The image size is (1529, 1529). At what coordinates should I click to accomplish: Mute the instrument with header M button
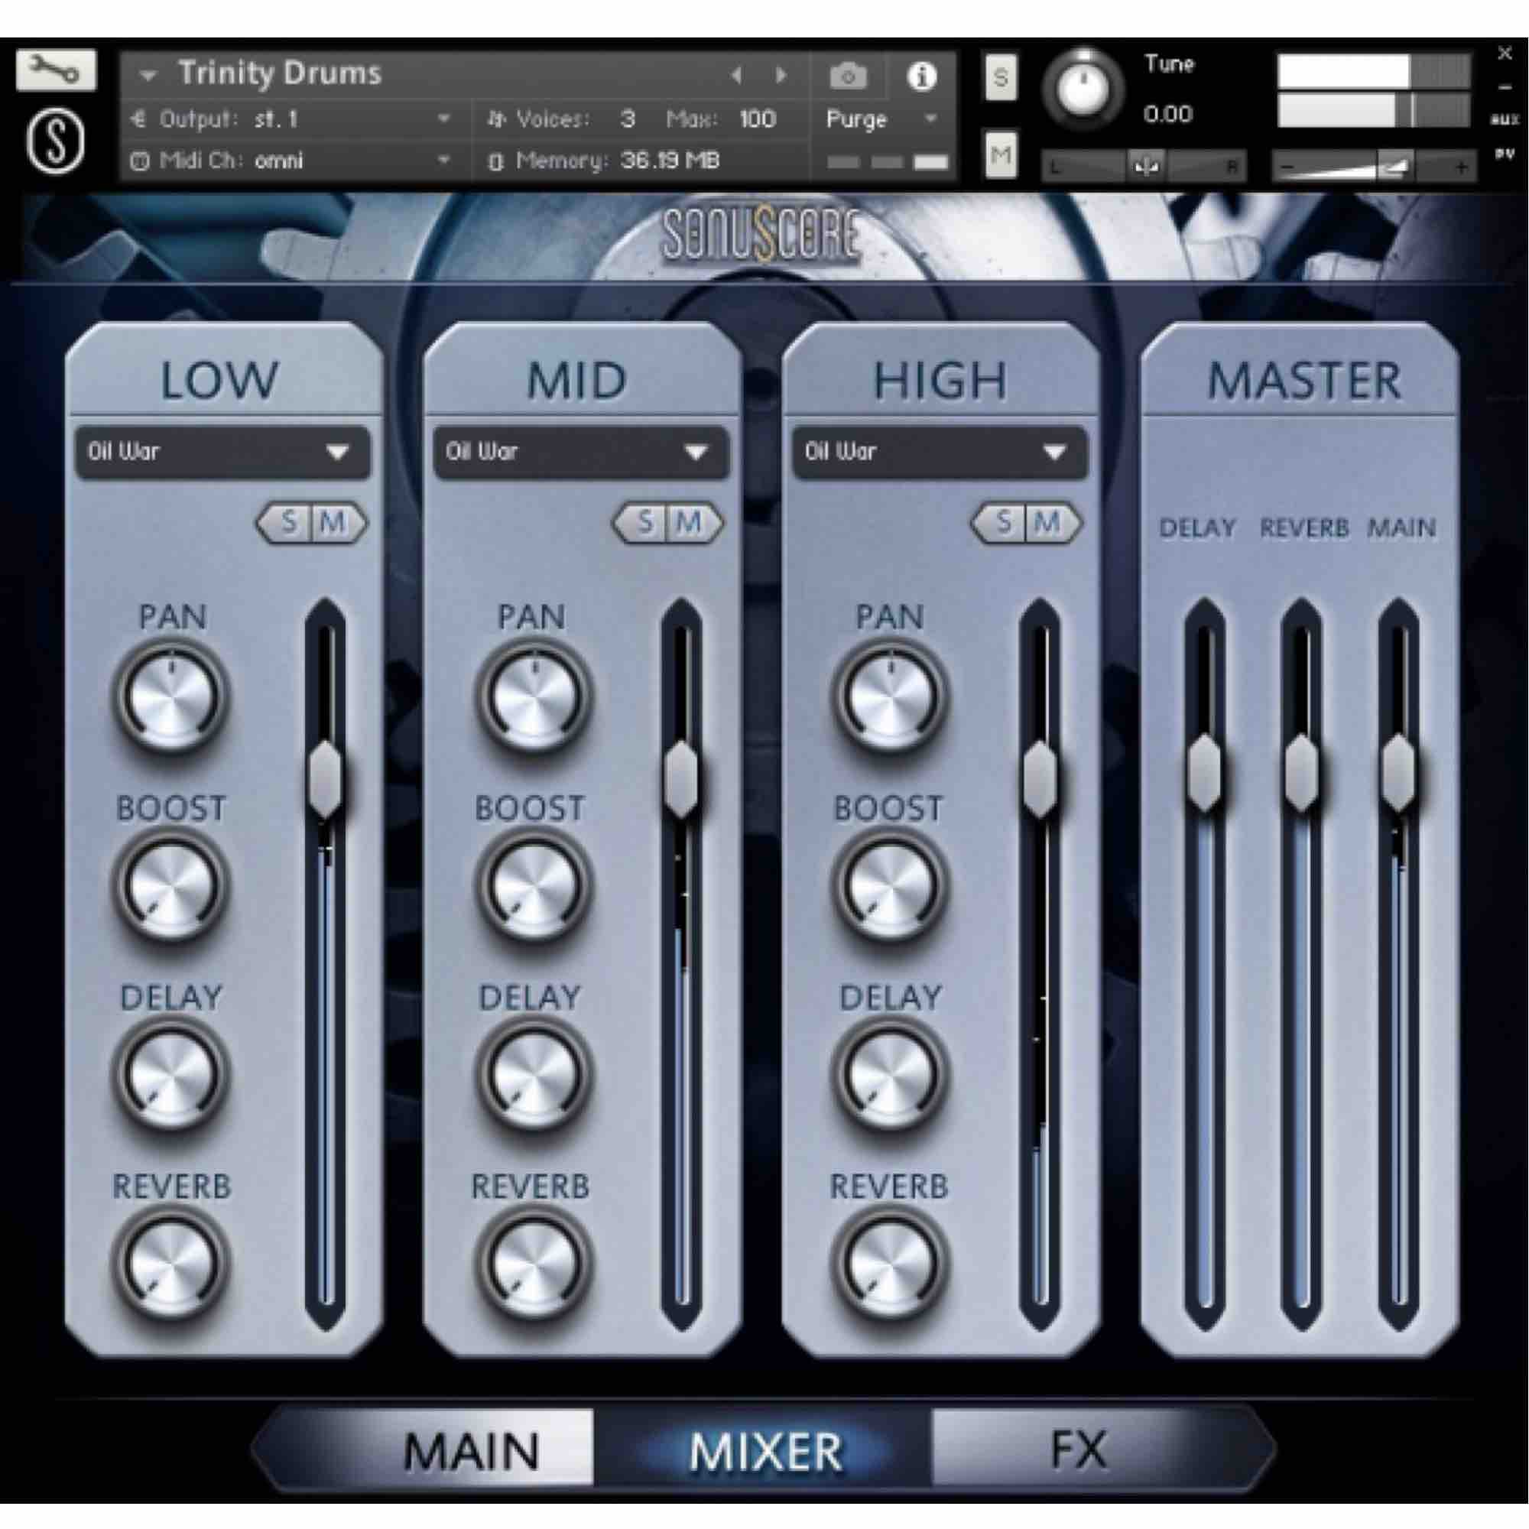[x=1001, y=155]
